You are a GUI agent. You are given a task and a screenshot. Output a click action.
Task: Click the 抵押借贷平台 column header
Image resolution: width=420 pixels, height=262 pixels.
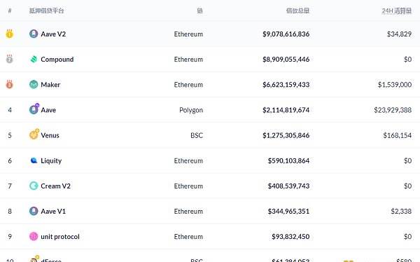(47, 11)
